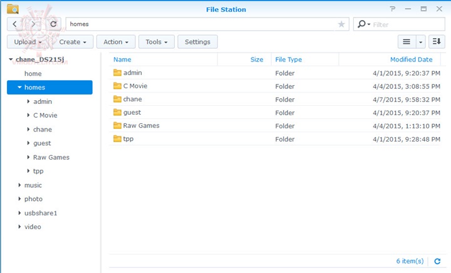Select the Raw Games row name text

[x=141, y=126]
